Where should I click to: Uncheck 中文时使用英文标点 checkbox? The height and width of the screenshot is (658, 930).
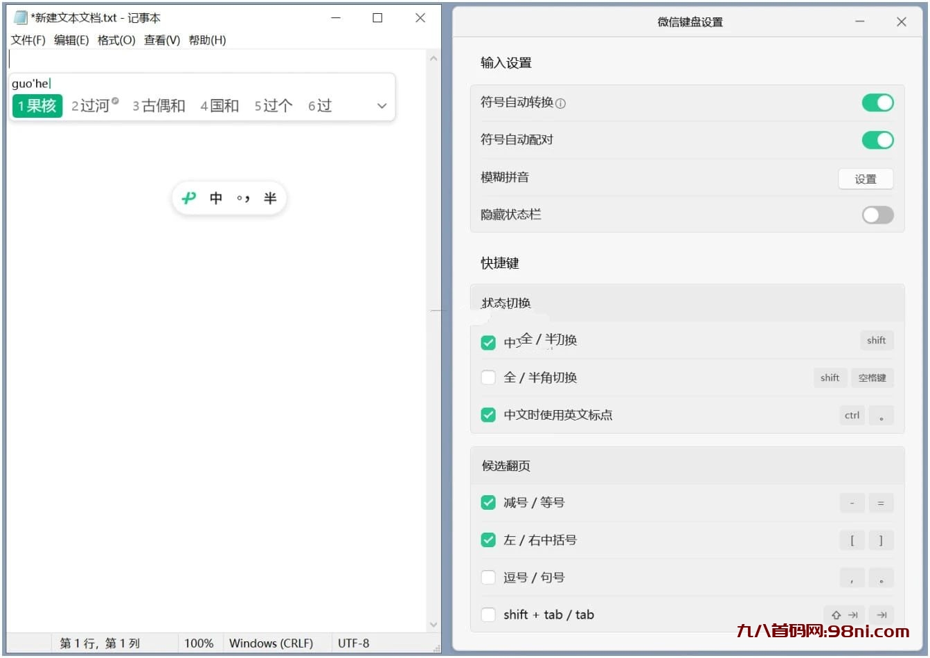pos(488,415)
